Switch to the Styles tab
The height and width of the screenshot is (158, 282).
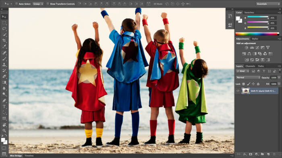coord(255,39)
